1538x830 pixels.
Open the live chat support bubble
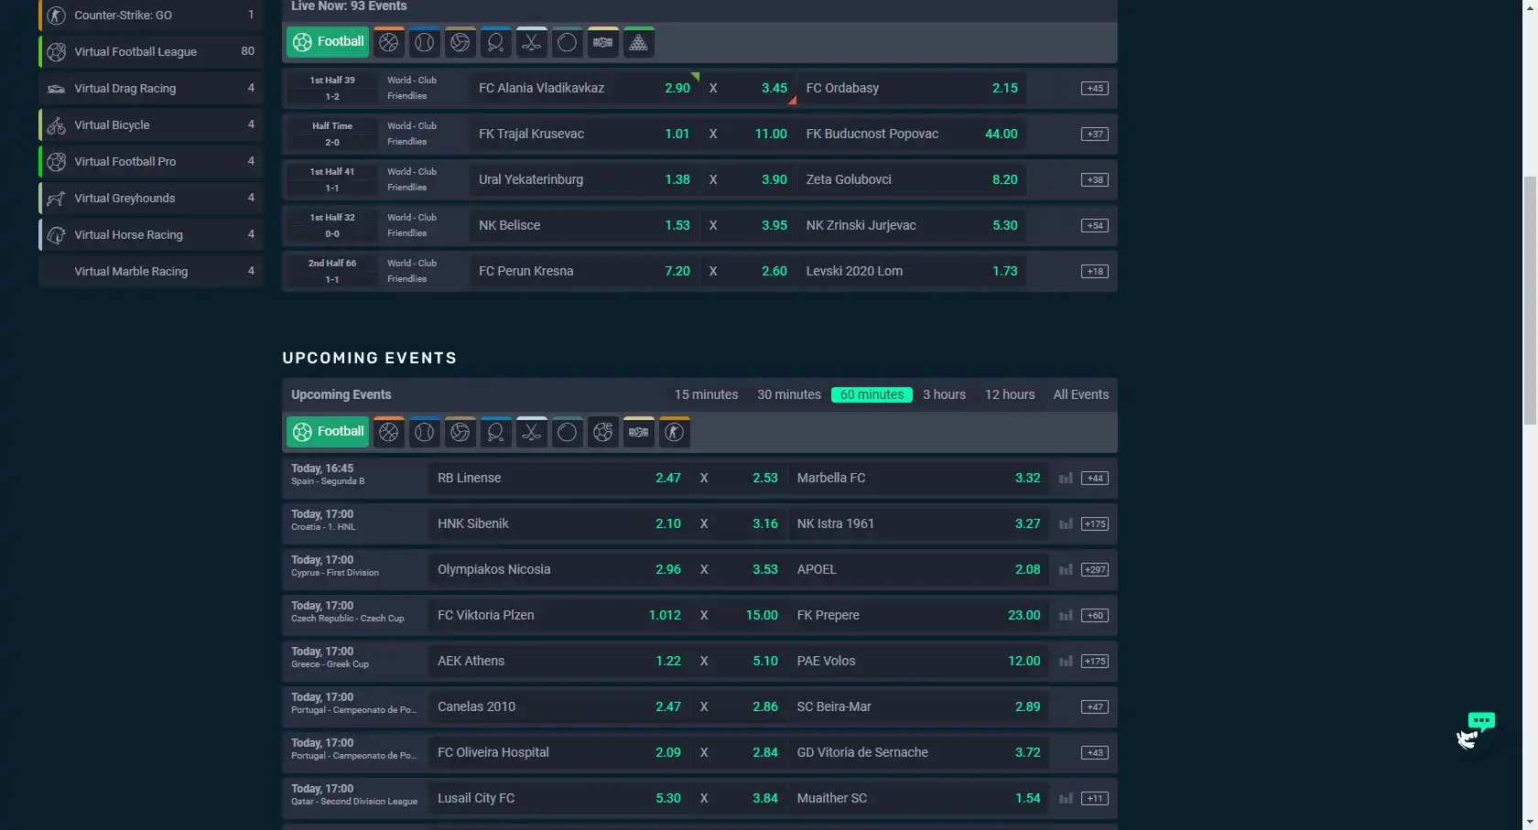click(x=1476, y=728)
